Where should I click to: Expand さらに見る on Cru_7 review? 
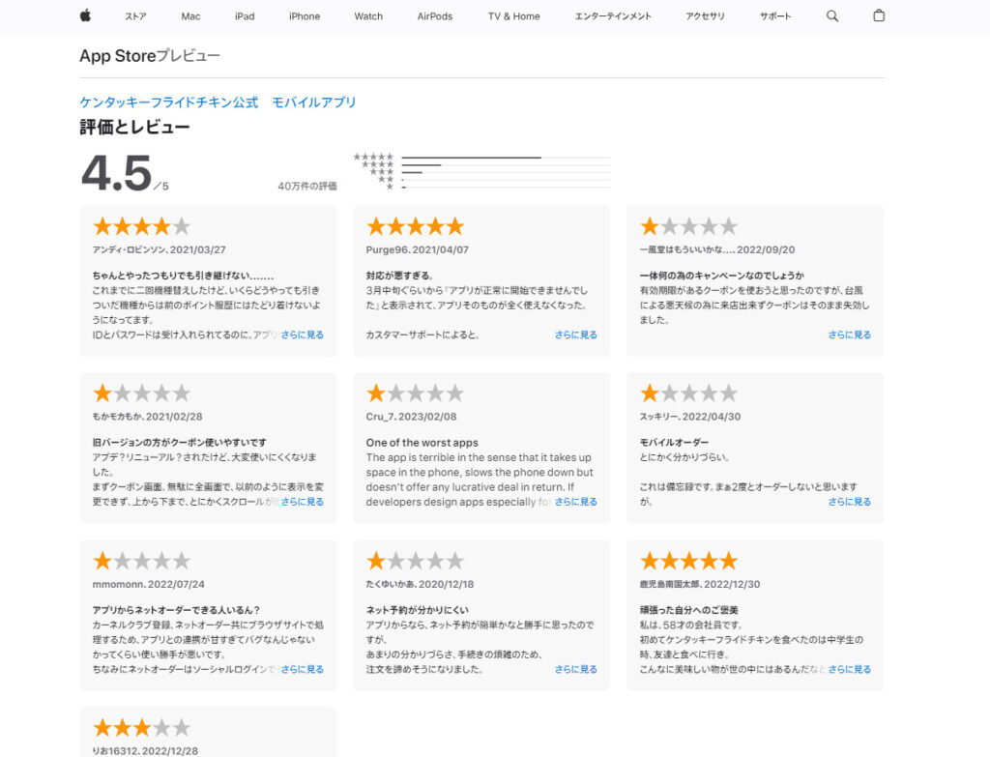click(x=576, y=502)
